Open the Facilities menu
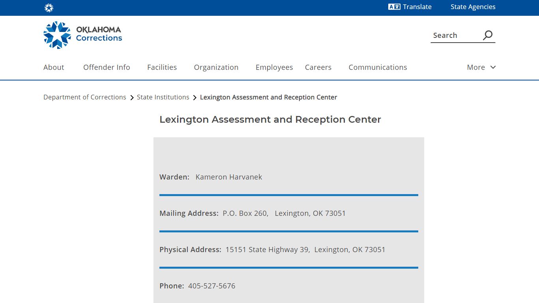 click(162, 67)
